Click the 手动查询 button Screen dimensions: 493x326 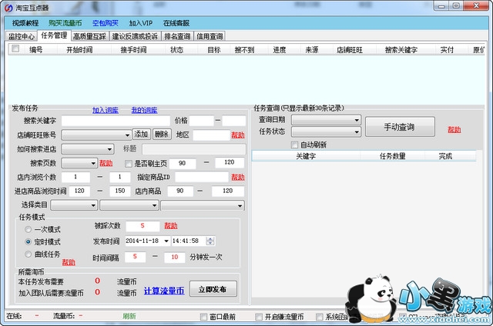tap(399, 126)
